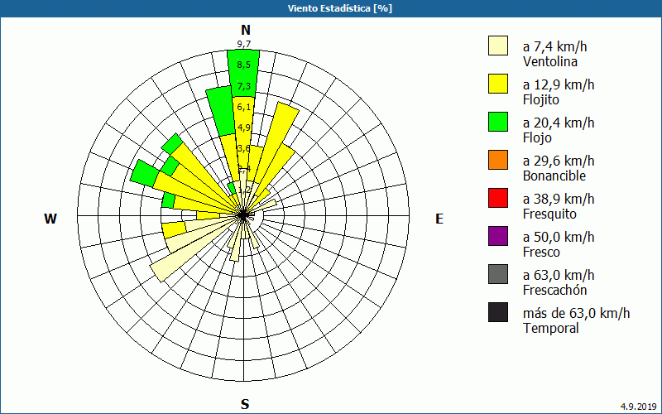Click the green tip of the west-northwest bar
Viewport: 662px width, 414px height.
[144, 173]
